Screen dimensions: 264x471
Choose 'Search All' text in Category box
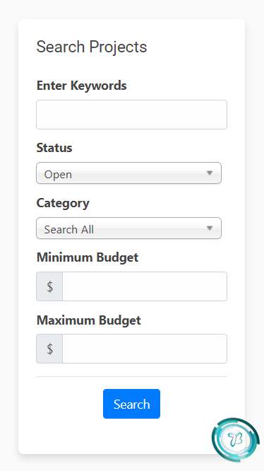69,230
